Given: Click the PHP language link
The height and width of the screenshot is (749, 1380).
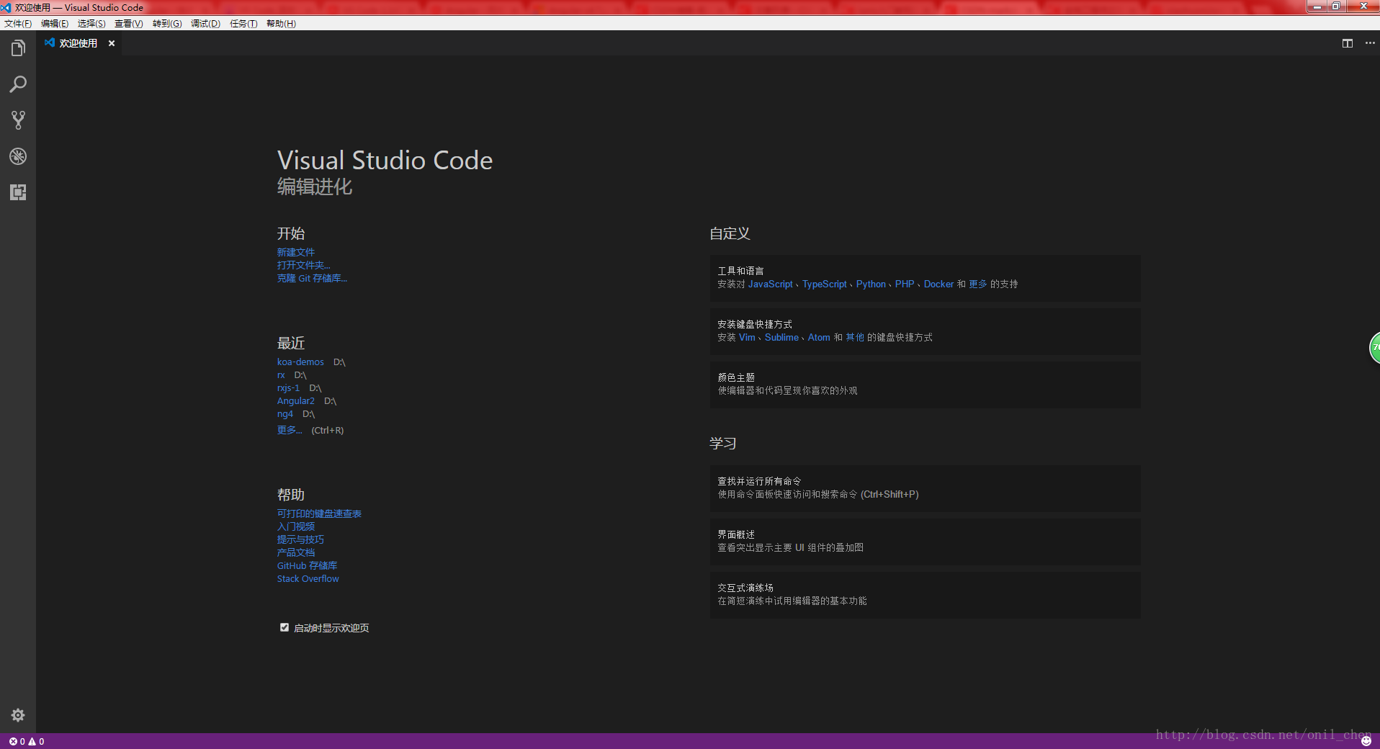Looking at the screenshot, I should pyautogui.click(x=905, y=284).
